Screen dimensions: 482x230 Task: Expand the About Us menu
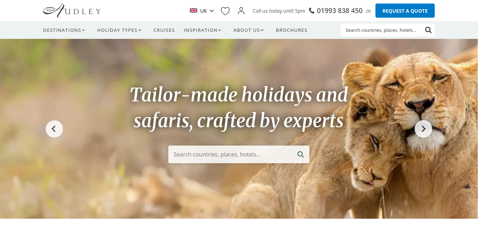[x=249, y=30]
